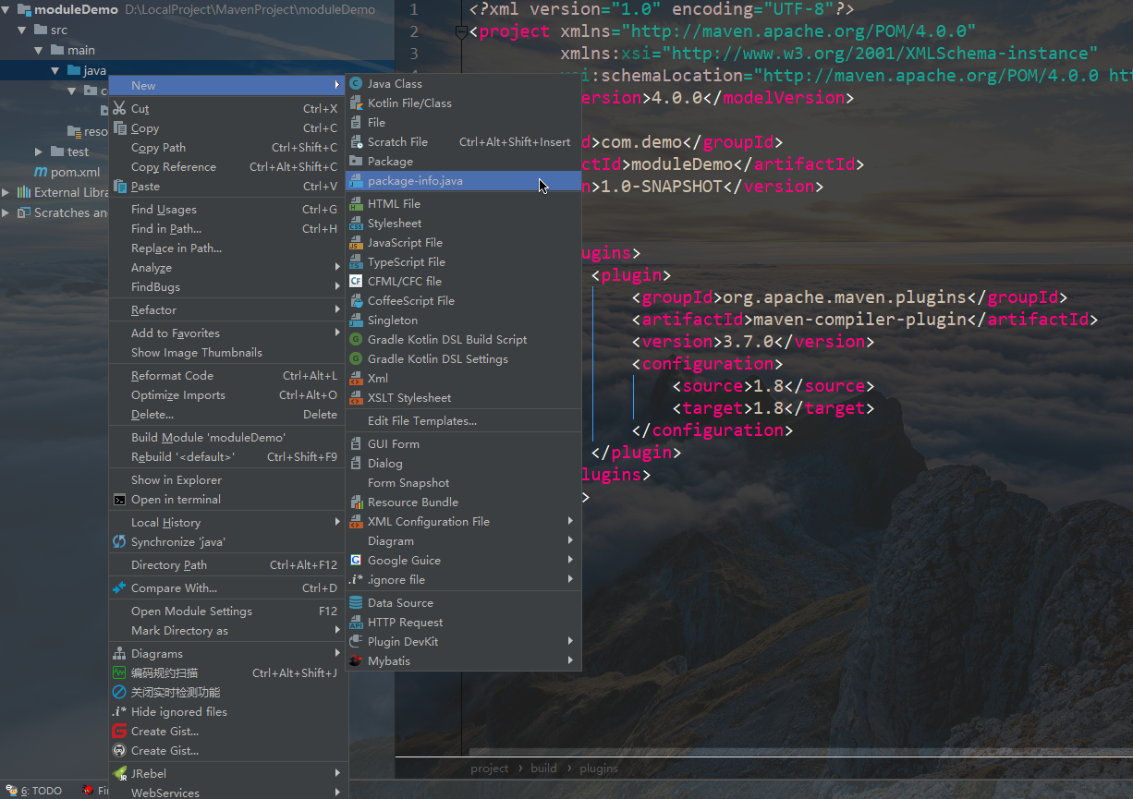This screenshot has height=799, width=1133.
Task: Click the CFML/CFC file icon
Action: pyautogui.click(x=356, y=281)
